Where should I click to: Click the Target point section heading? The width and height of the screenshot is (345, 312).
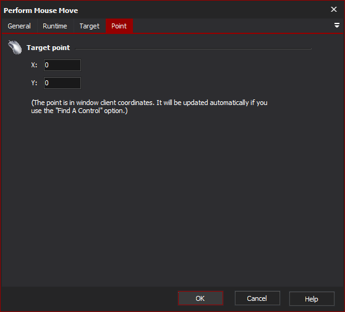(48, 48)
